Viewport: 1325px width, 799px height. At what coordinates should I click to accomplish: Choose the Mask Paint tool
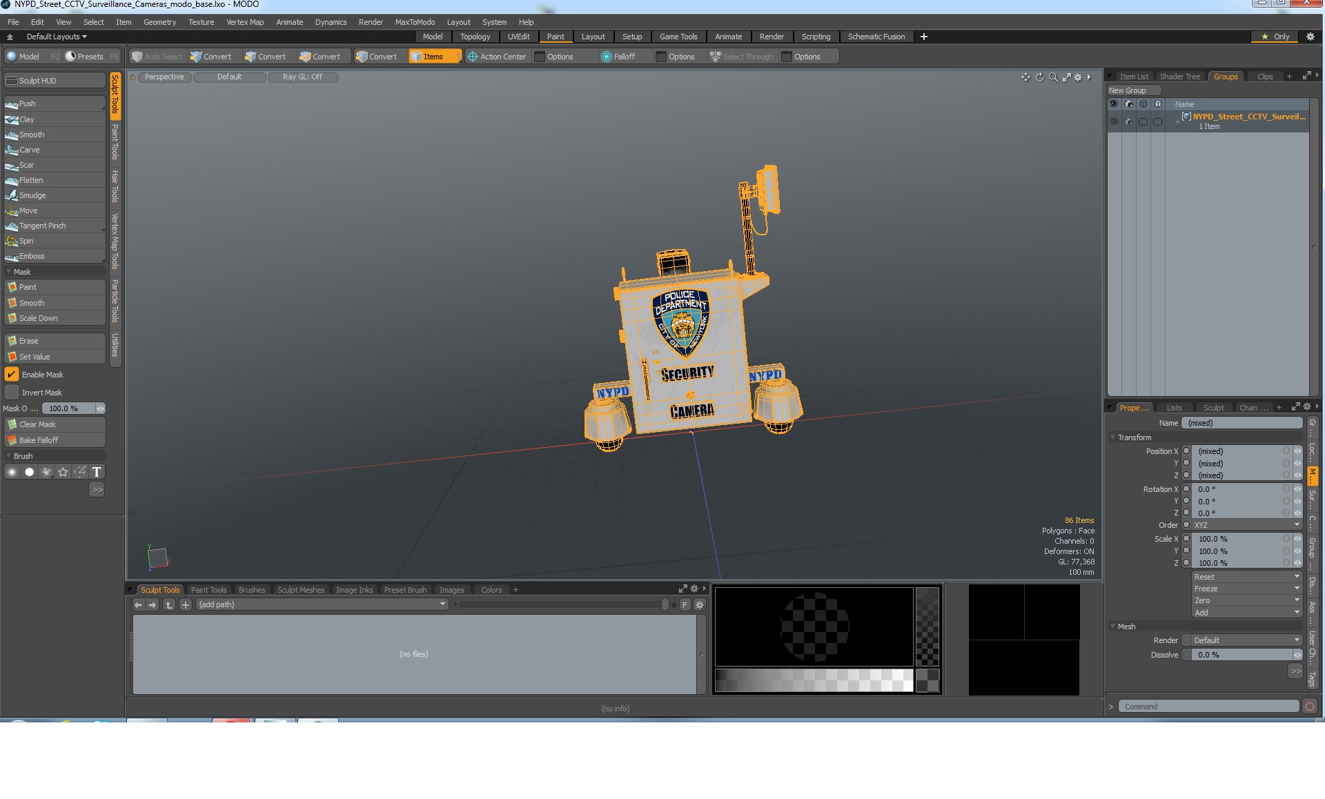pos(55,287)
